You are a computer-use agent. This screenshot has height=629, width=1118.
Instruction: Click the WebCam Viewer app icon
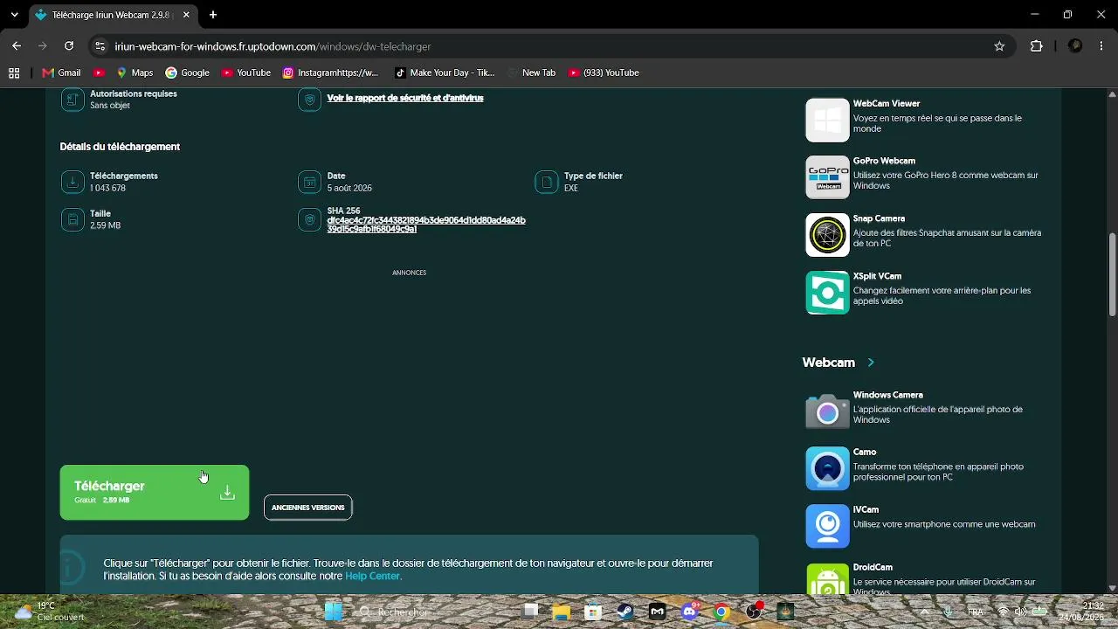click(x=827, y=120)
